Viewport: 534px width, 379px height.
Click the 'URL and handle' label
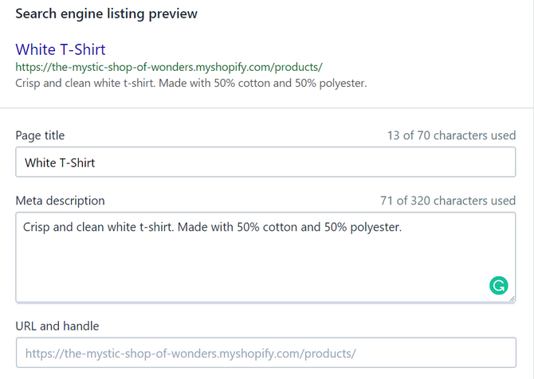click(x=57, y=326)
